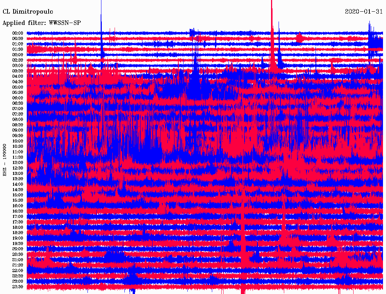Select the 03:00 time label
386x294 pixels.
click(x=18, y=66)
